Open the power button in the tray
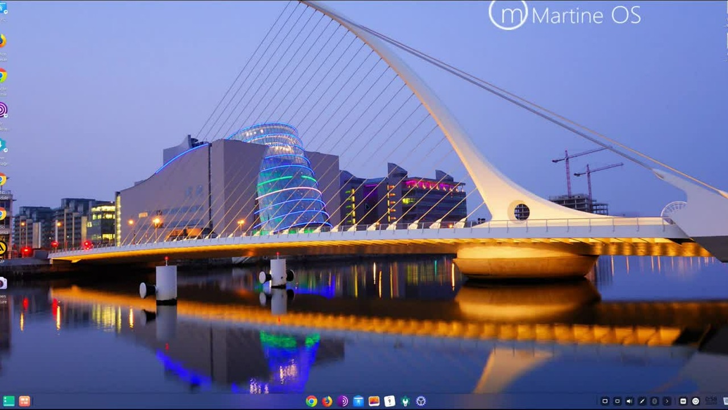This screenshot has width=728, height=410. tap(696, 401)
